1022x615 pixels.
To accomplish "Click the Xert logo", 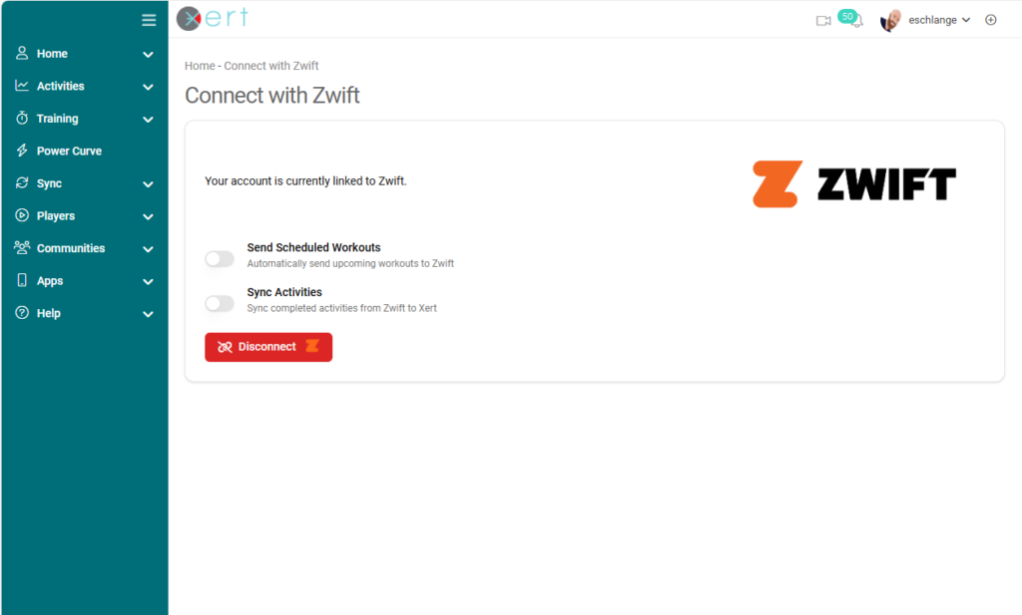I will (x=213, y=18).
